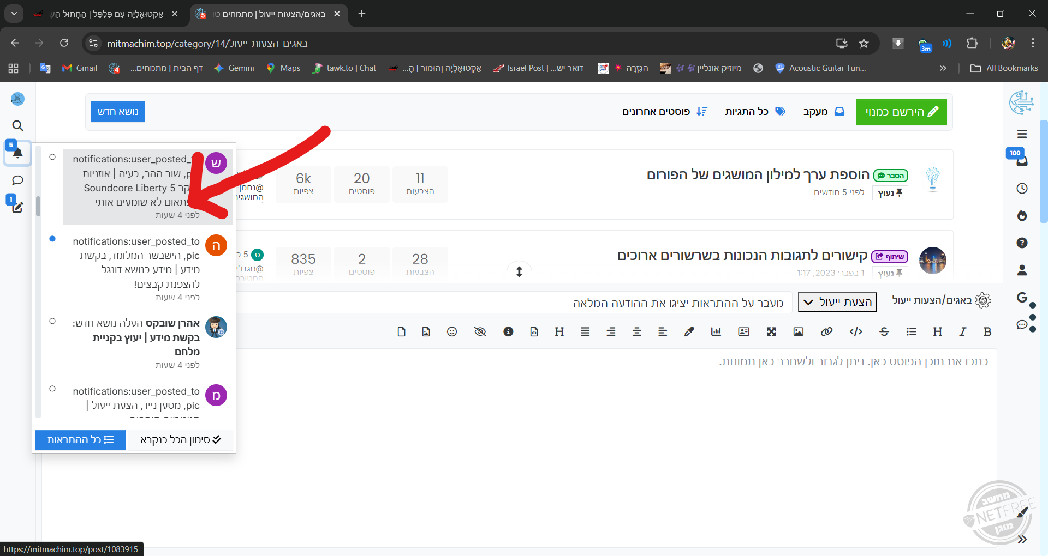
Task: Click the Bold formatting icon in composer
Action: tap(987, 331)
